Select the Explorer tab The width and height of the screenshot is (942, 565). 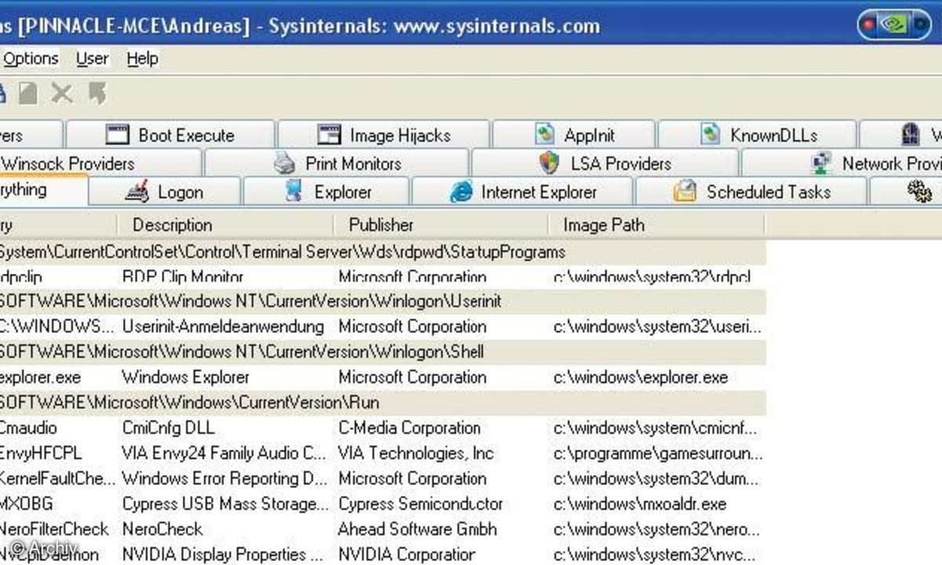327,192
